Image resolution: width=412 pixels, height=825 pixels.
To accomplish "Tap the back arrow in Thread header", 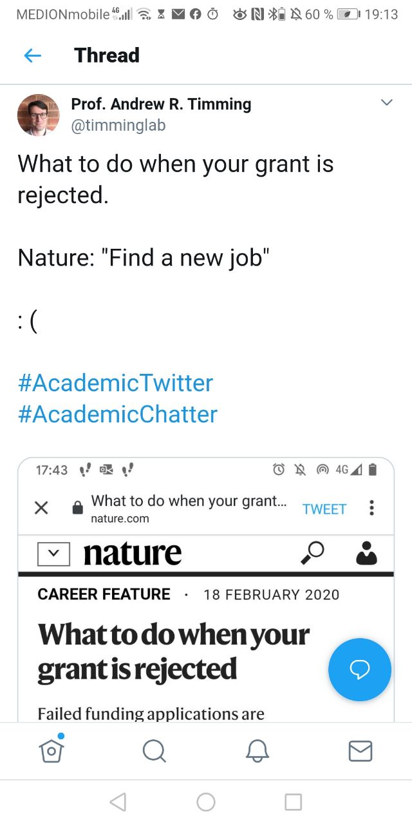I will click(32, 55).
